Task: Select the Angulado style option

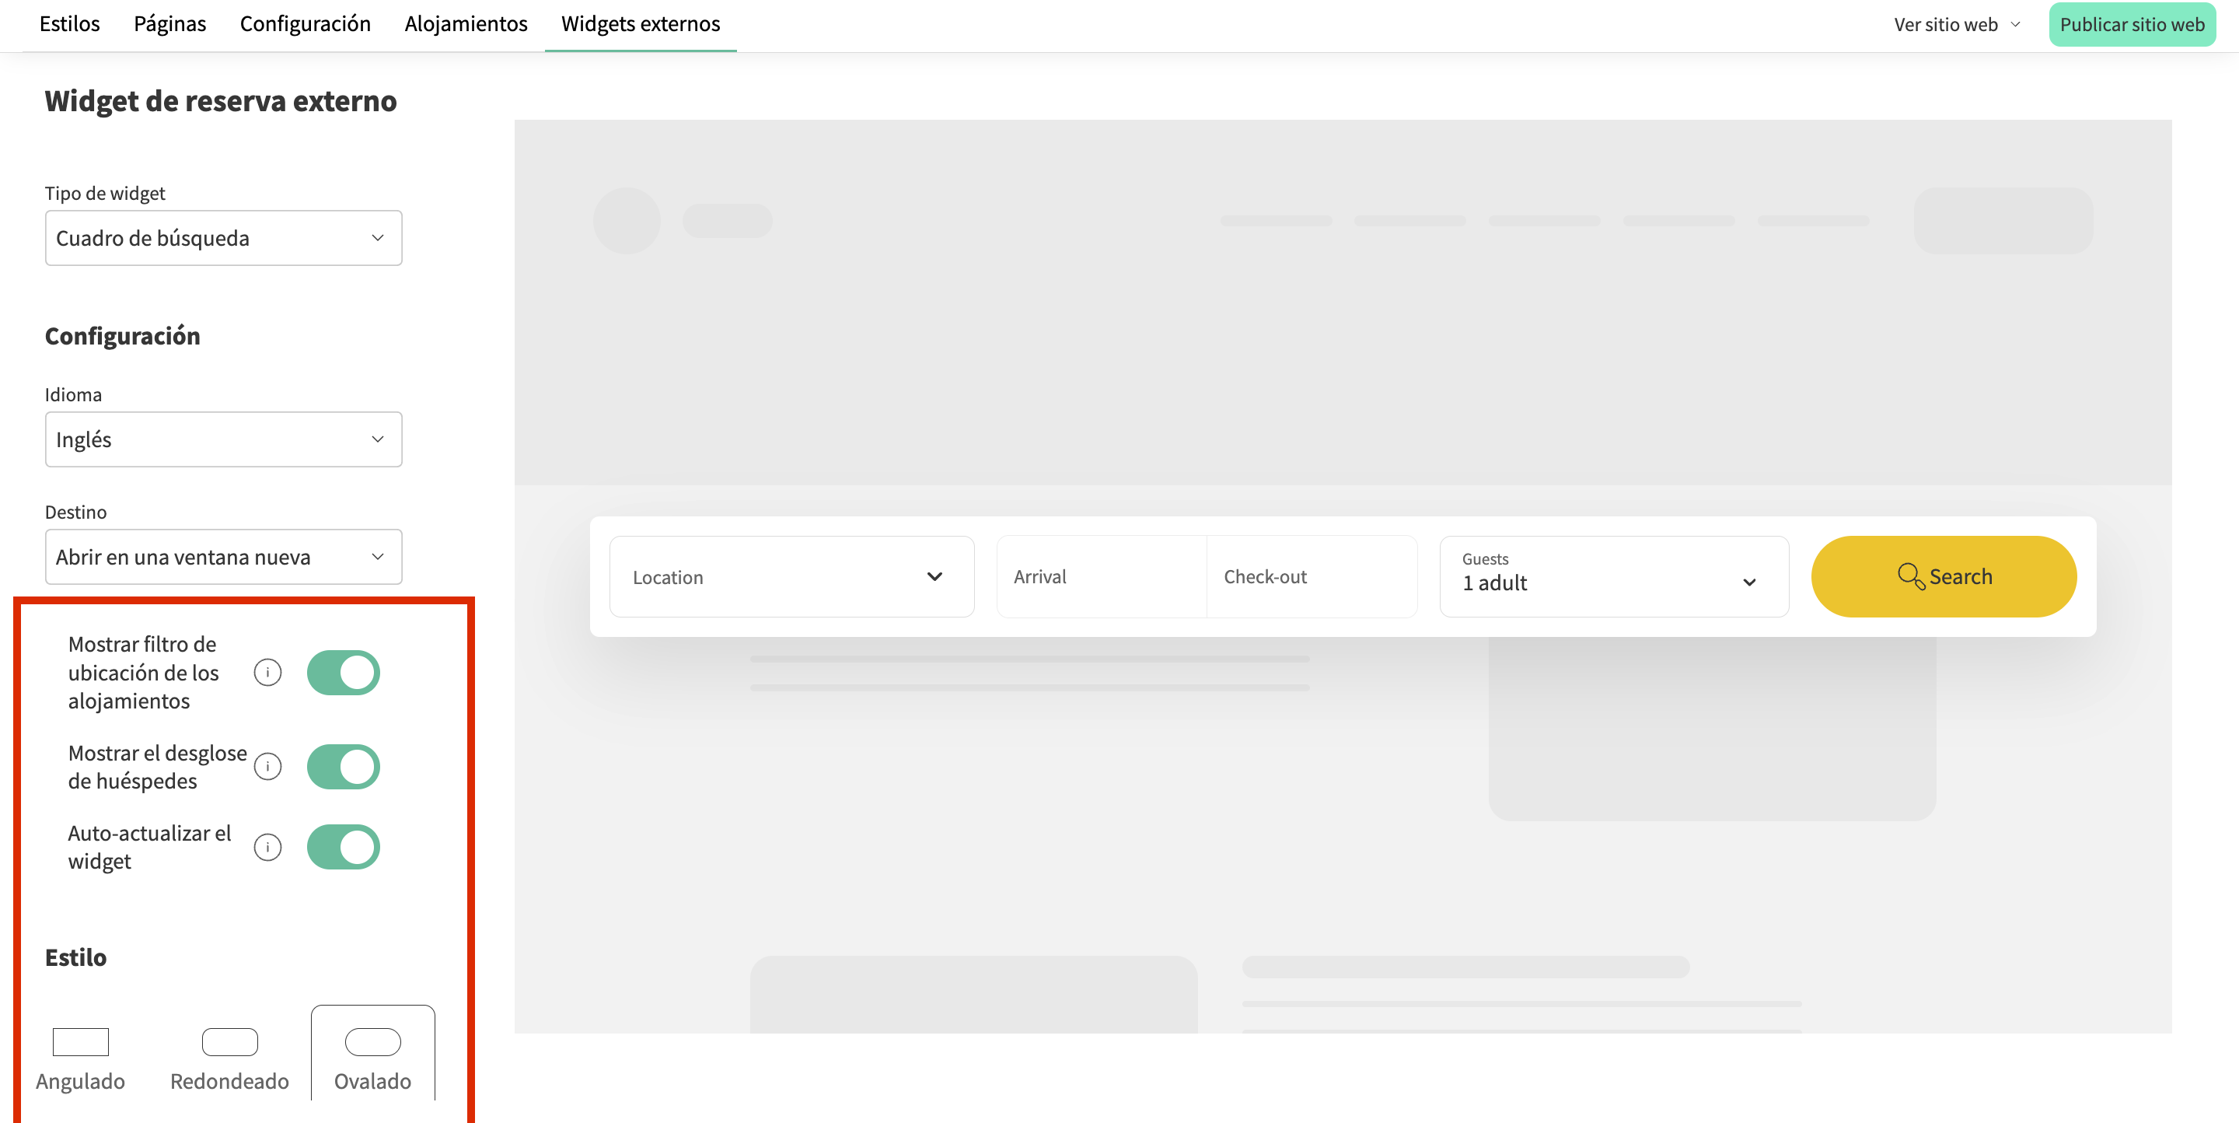Action: click(81, 1058)
